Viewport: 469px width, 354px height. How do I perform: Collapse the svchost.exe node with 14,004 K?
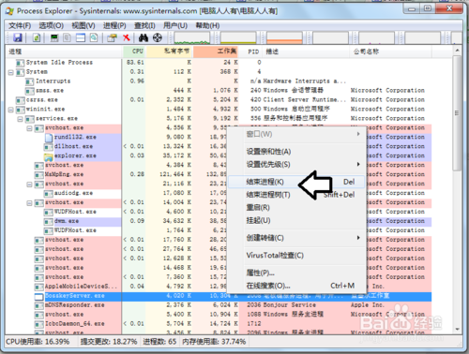coord(30,203)
